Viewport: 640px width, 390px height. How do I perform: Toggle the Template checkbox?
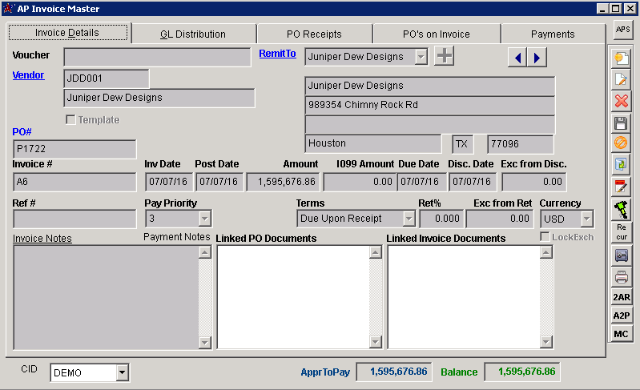point(70,120)
